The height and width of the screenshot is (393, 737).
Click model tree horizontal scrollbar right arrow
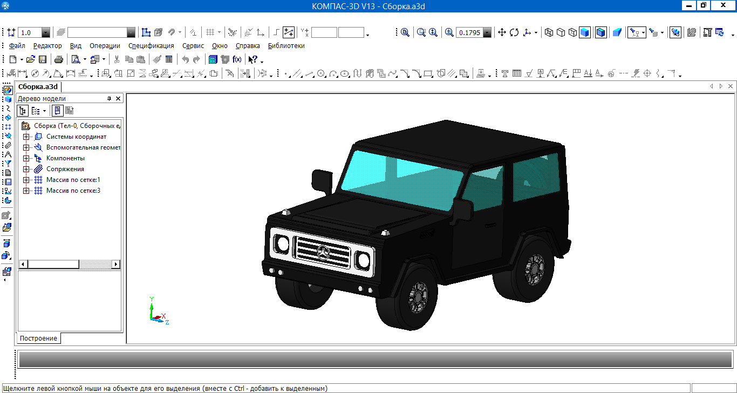tap(116, 264)
